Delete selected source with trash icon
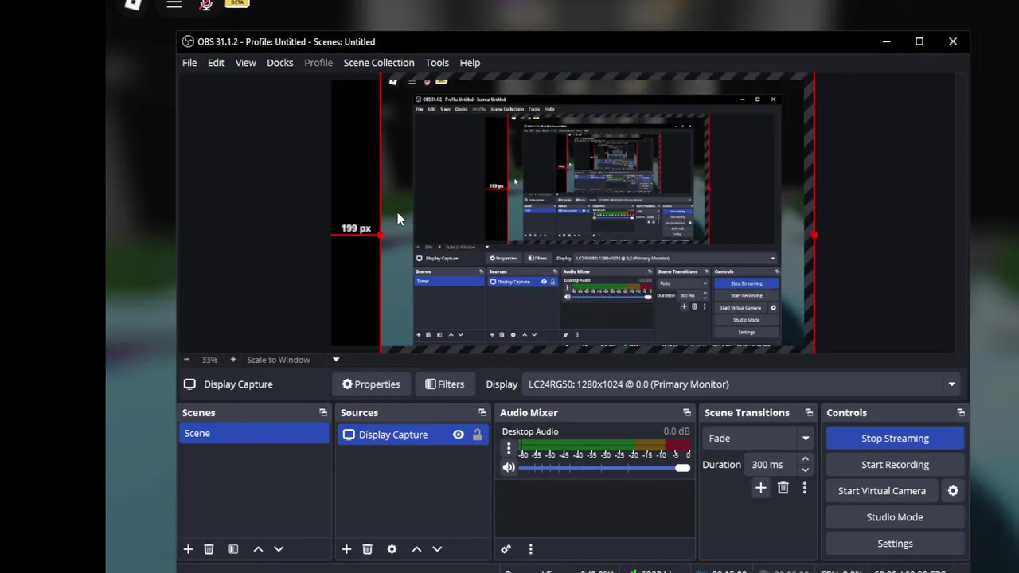This screenshot has width=1019, height=573. pyautogui.click(x=367, y=549)
